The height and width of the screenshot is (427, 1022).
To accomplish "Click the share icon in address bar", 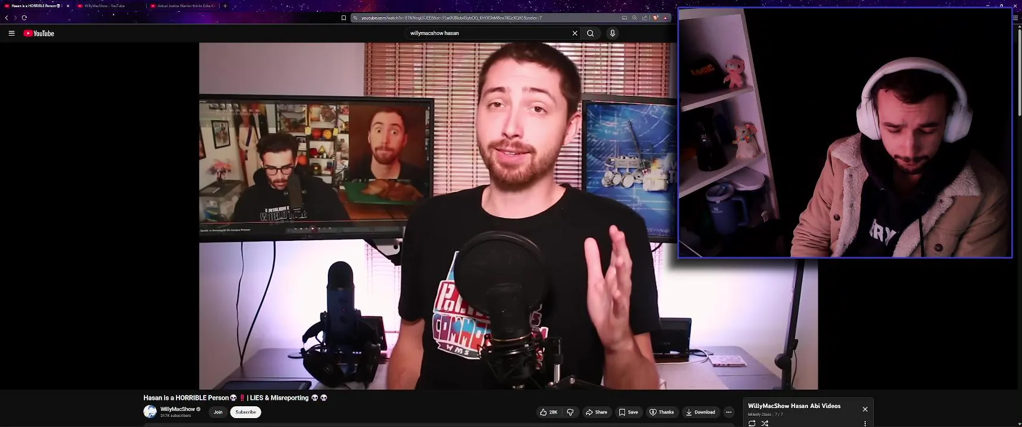I will (645, 18).
